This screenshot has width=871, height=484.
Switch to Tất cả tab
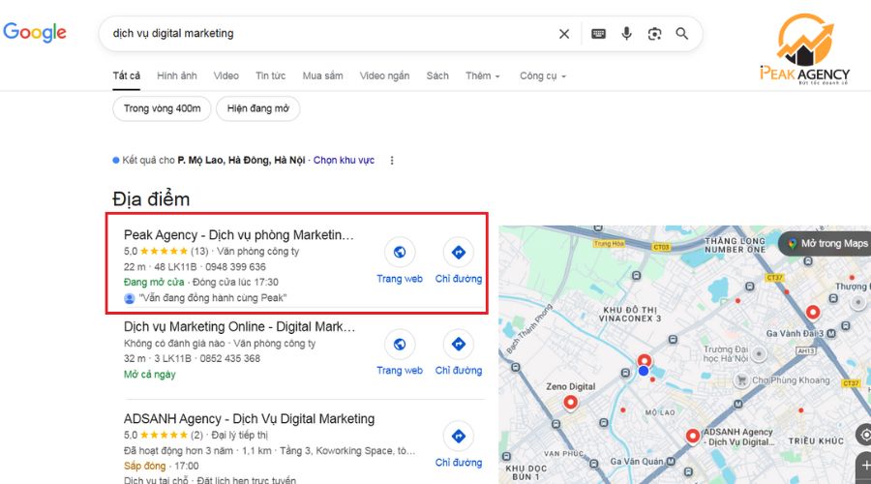tap(127, 76)
